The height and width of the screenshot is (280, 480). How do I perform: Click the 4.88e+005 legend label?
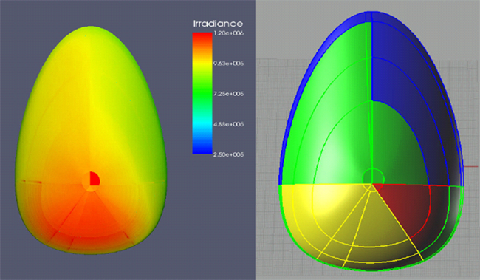click(x=228, y=124)
